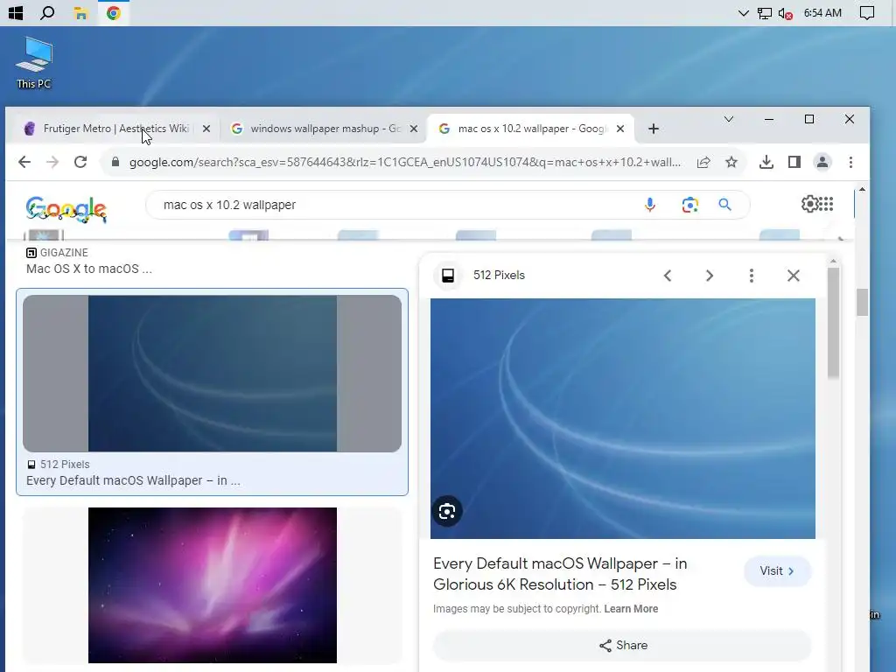Bookmark this page with the star icon

tap(731, 162)
